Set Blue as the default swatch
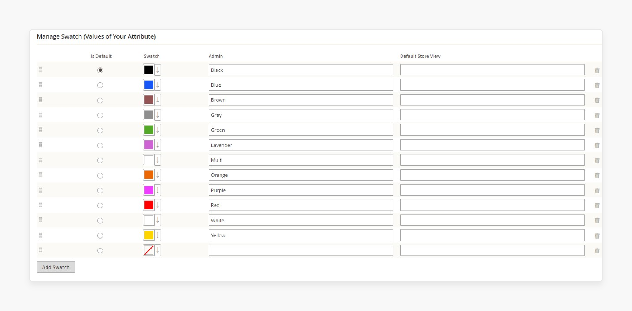632x311 pixels. tap(100, 85)
